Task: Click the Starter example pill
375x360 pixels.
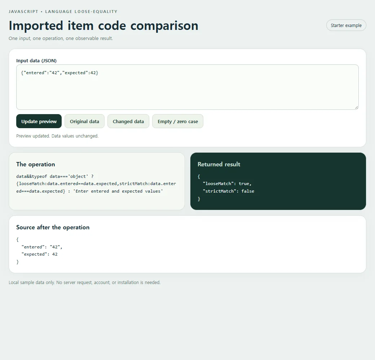Action: pos(346,25)
